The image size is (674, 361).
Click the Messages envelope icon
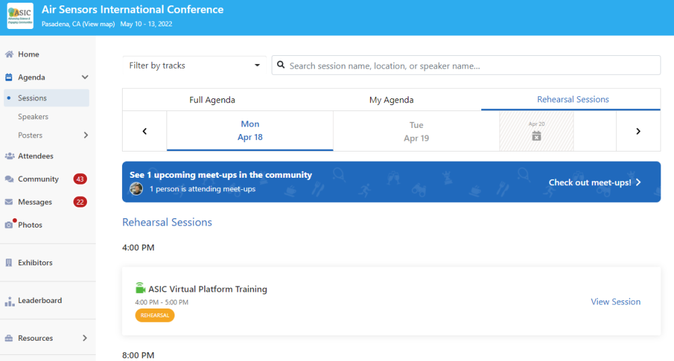(x=9, y=202)
